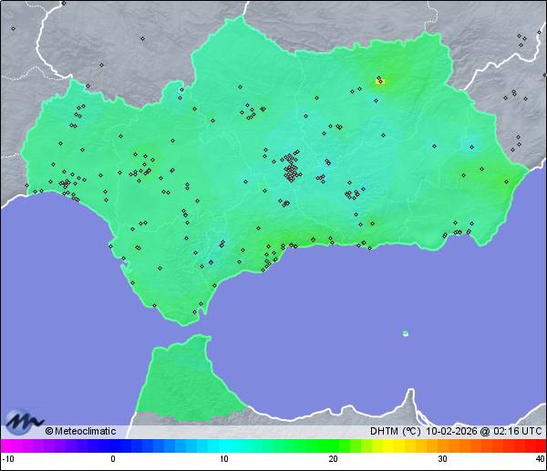Click the Meteoclimatic wave logo icon
Image resolution: width=547 pixels, height=471 pixels.
[23, 422]
